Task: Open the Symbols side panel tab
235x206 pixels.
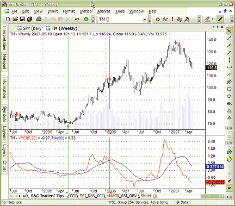Action: [x=4, y=114]
